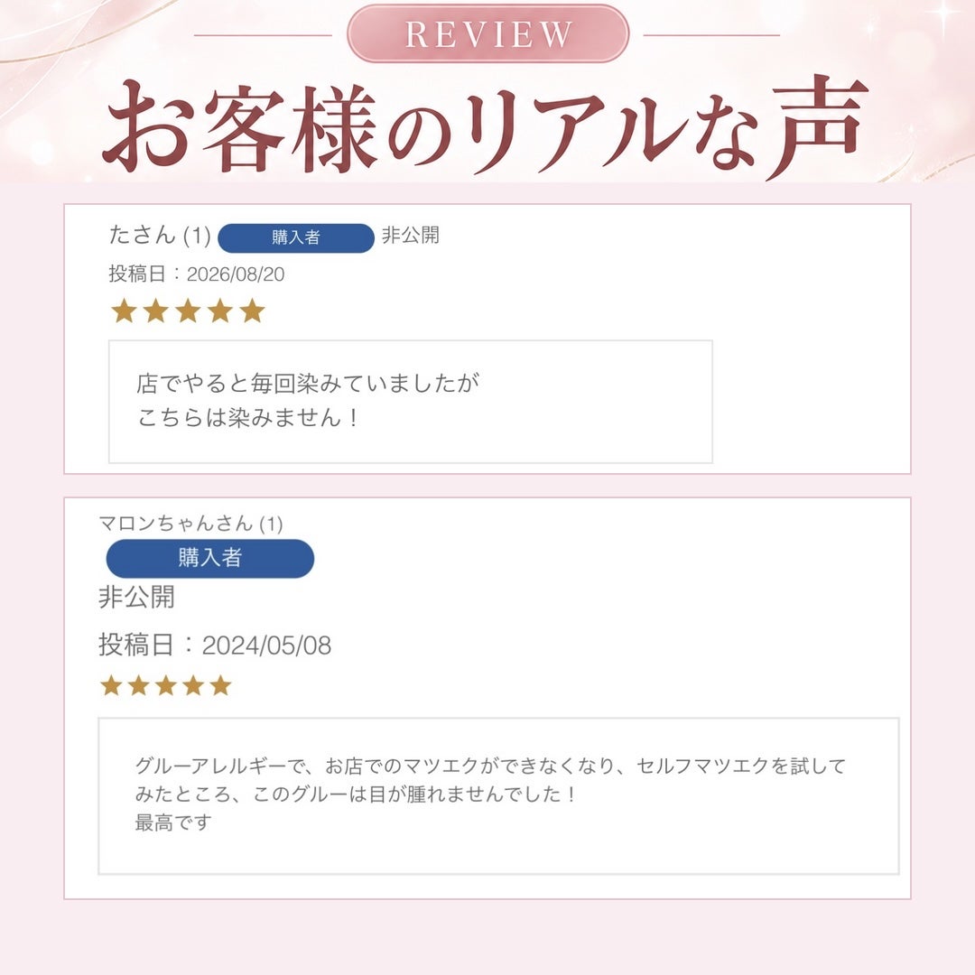Screen dimensions: 975x975
Task: Click 非公開 label next to たさん
Action: [x=411, y=236]
